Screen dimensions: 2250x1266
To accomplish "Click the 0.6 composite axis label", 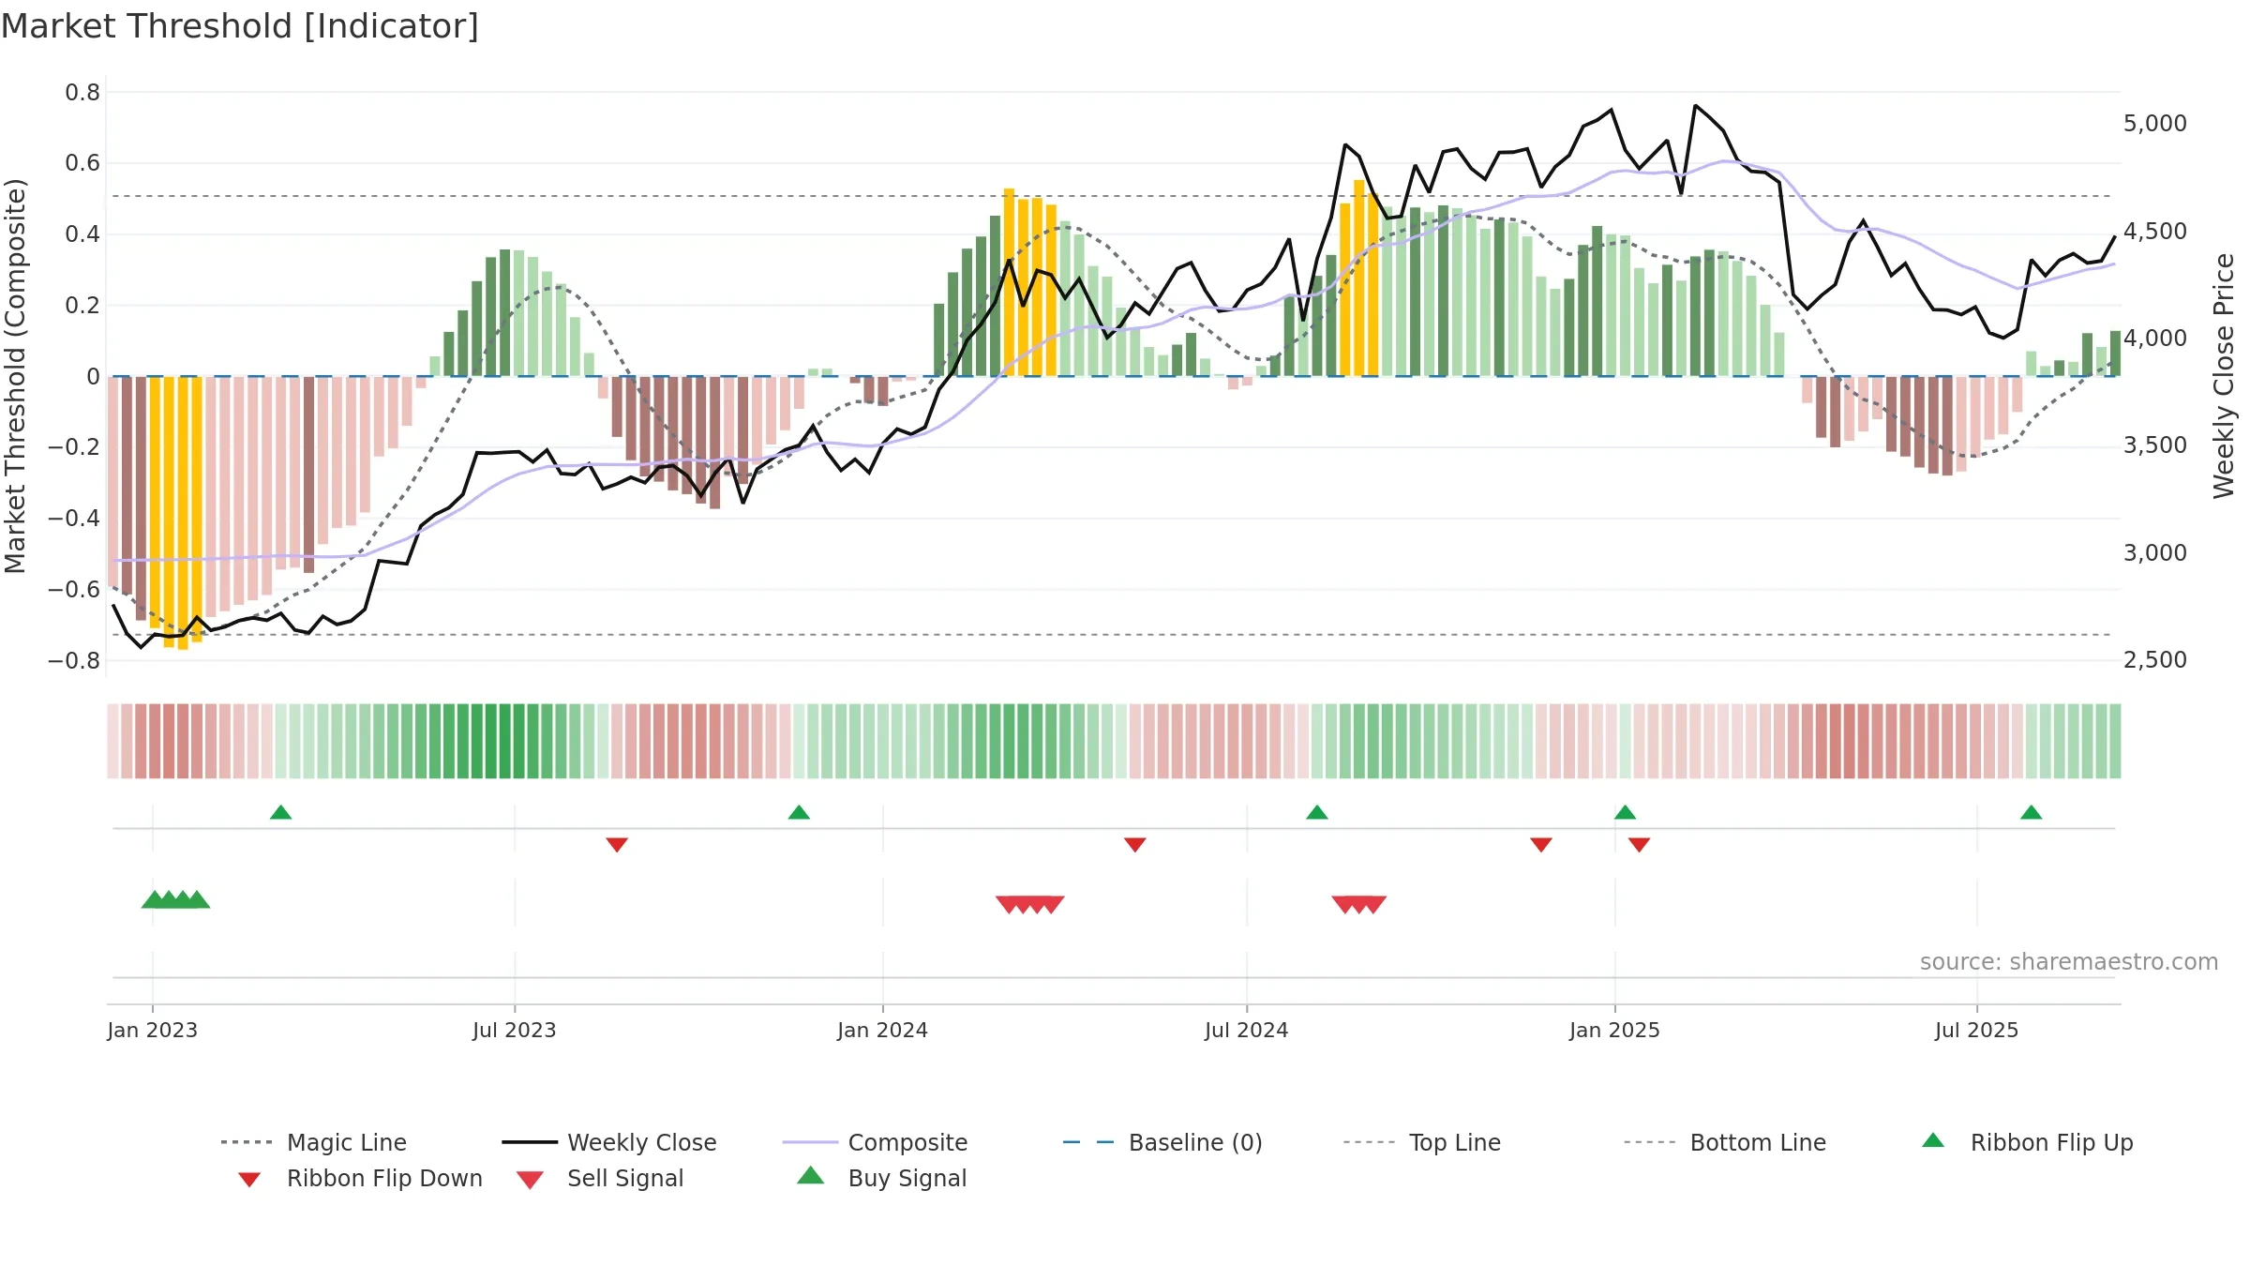I will click(82, 163).
